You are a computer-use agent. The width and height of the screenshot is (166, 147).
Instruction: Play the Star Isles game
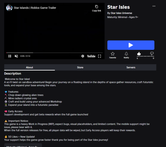click(131, 45)
